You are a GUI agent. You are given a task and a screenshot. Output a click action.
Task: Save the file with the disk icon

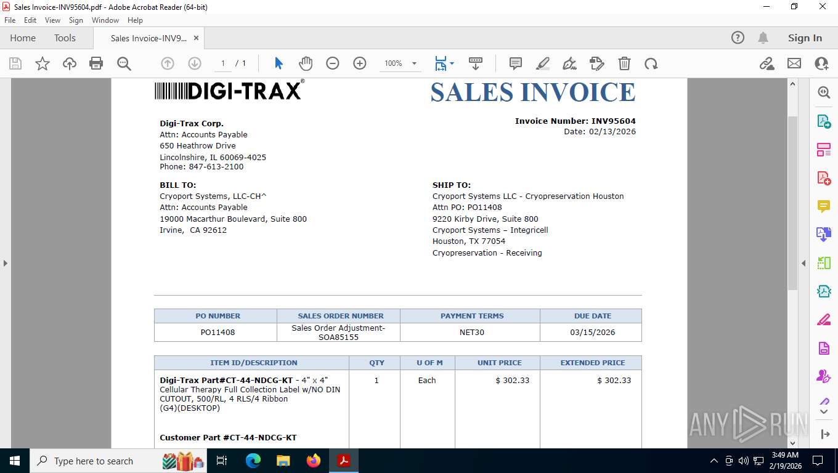point(15,63)
